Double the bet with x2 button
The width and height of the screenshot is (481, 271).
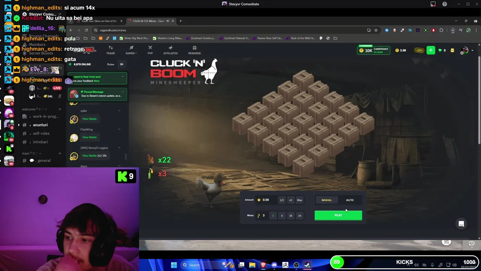point(290,200)
